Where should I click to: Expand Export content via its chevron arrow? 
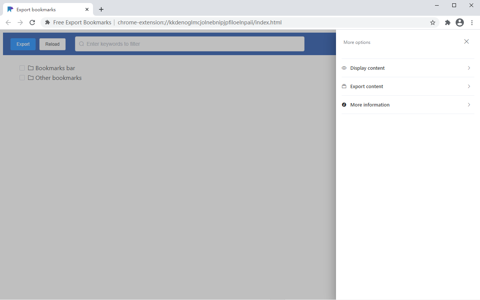click(x=469, y=86)
